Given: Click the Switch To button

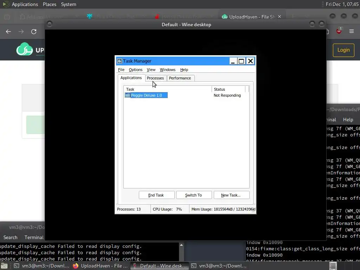Looking at the screenshot, I should 194,195.
